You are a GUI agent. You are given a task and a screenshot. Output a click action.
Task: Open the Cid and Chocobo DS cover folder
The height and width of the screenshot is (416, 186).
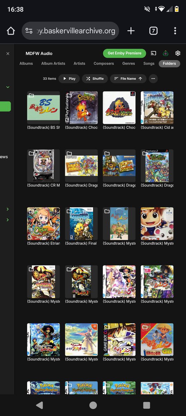[x=157, y=107]
